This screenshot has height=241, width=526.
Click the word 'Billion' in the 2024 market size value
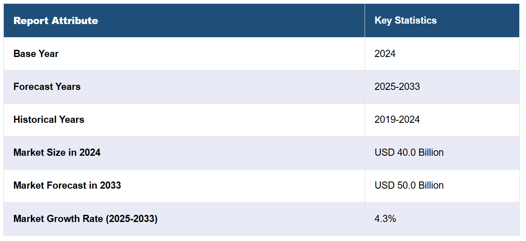coord(429,152)
